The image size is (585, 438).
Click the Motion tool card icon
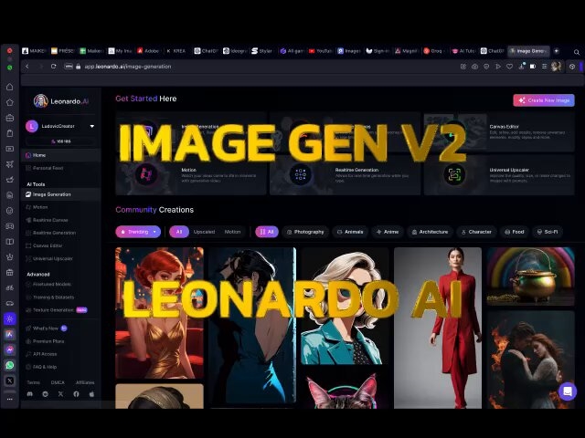[146, 174]
